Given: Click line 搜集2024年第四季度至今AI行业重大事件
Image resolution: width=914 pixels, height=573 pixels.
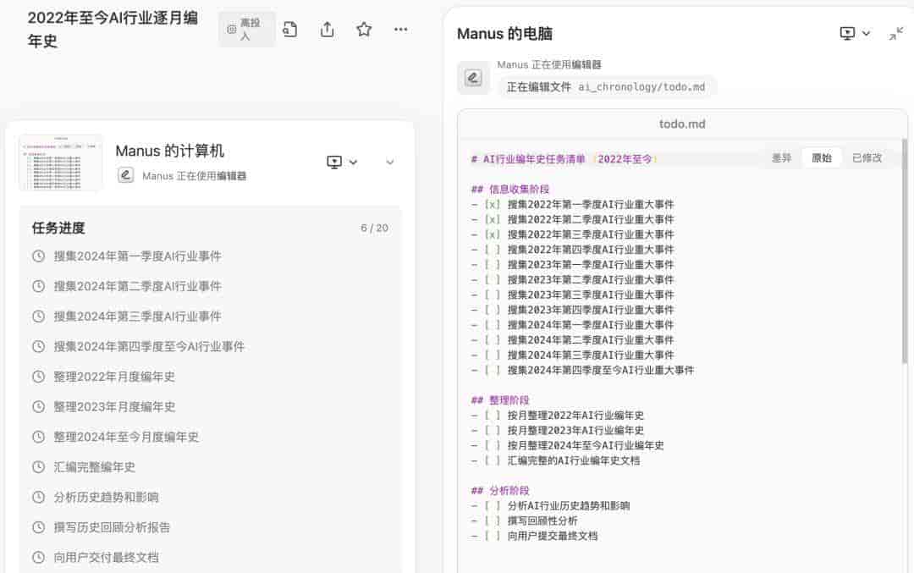Looking at the screenshot, I should click(x=601, y=370).
